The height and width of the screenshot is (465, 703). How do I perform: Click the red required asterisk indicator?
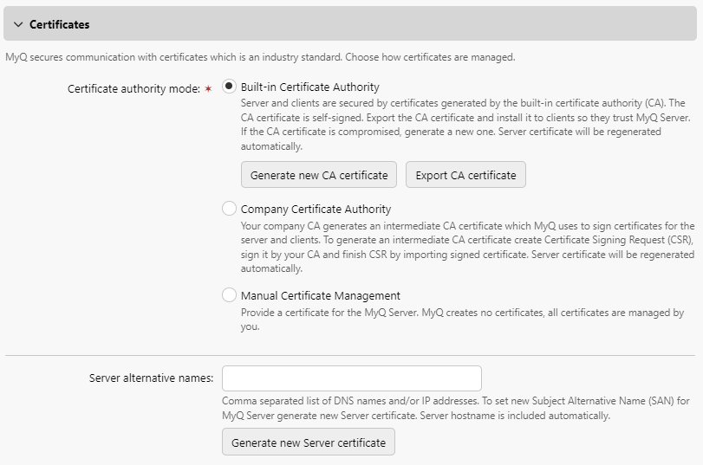pos(208,88)
